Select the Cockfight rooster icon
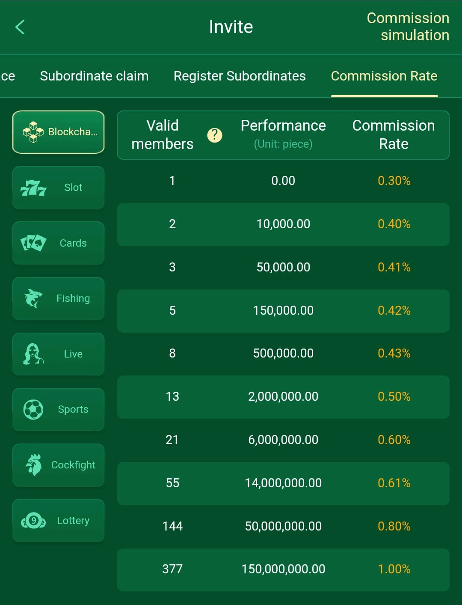 point(33,465)
